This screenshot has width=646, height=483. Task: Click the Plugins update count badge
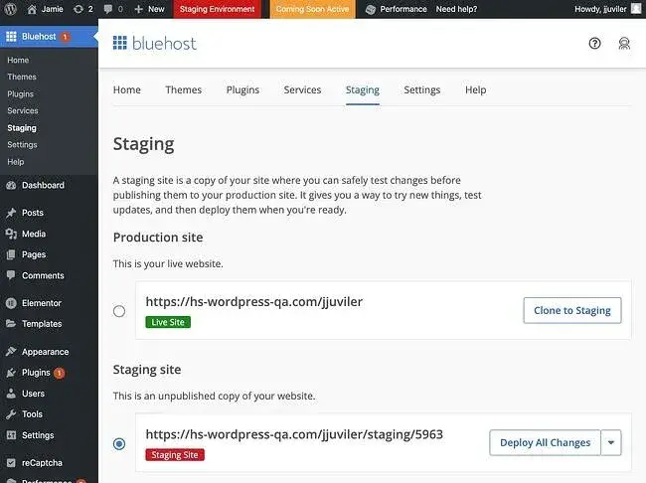tap(59, 373)
